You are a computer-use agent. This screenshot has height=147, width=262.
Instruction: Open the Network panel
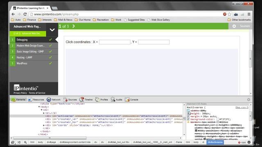[54, 100]
